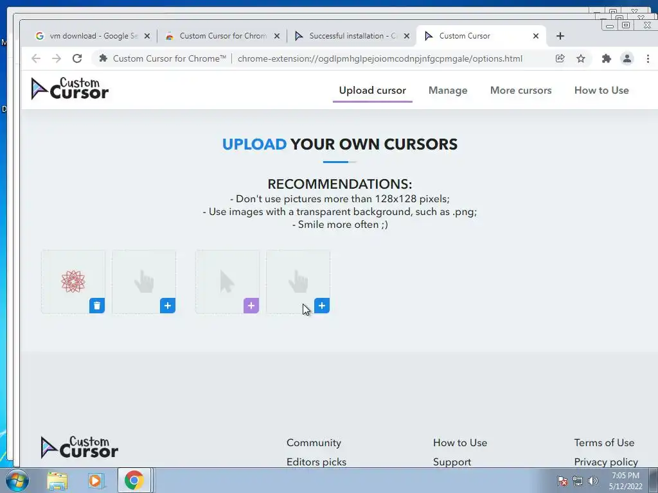Close the Custom Cursor for Chrome tab
Viewport: 658px width, 493px height.
click(x=277, y=36)
